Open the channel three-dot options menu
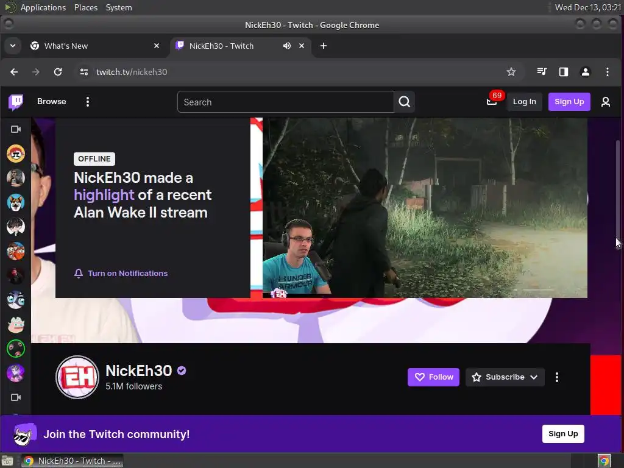Viewport: 624px width, 468px height. tap(557, 377)
